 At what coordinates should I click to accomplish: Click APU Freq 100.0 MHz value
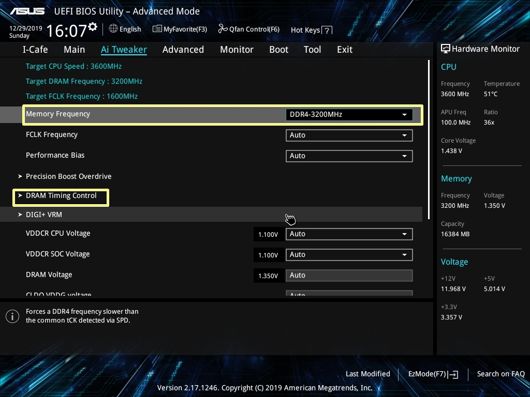pos(455,123)
